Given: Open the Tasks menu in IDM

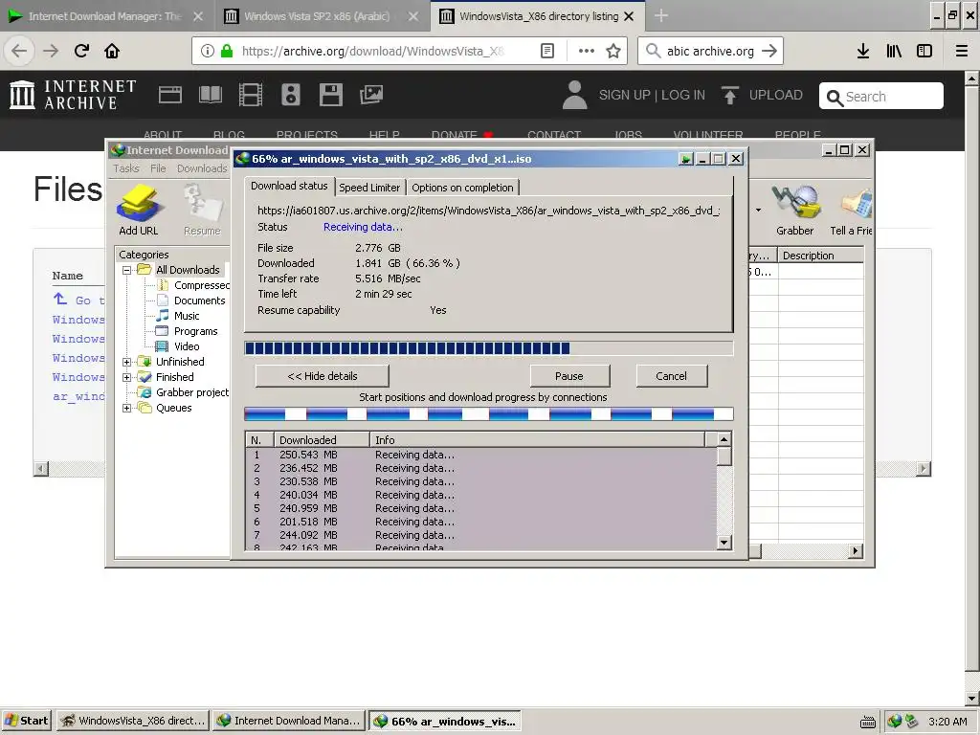Looking at the screenshot, I should click(126, 168).
